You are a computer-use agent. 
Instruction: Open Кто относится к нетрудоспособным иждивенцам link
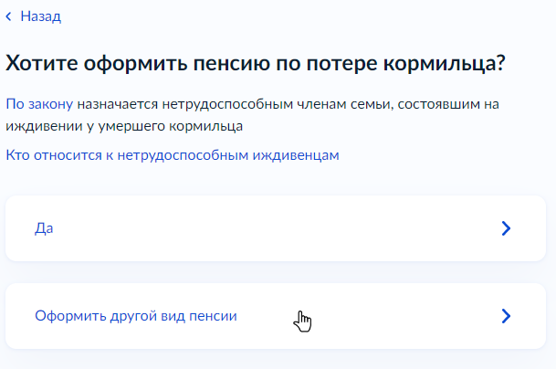pos(173,155)
